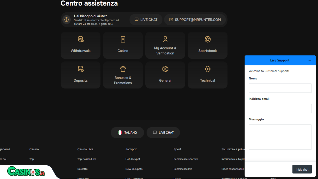This screenshot has width=318, height=179.
Task: Open Bonuses & Promotions category
Action: click(123, 75)
